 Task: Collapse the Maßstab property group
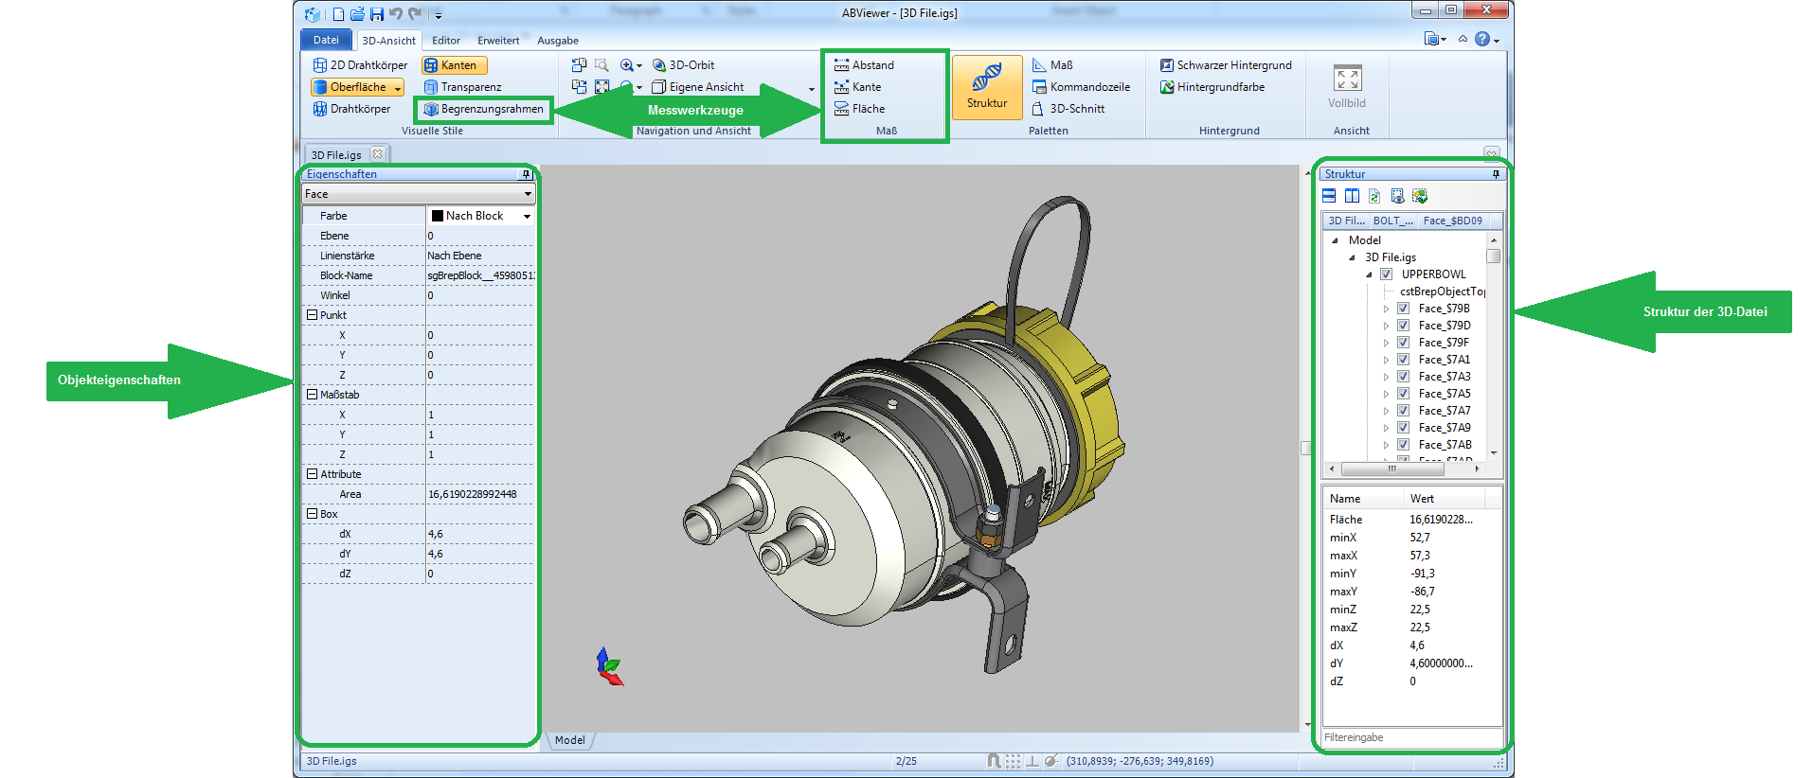312,395
